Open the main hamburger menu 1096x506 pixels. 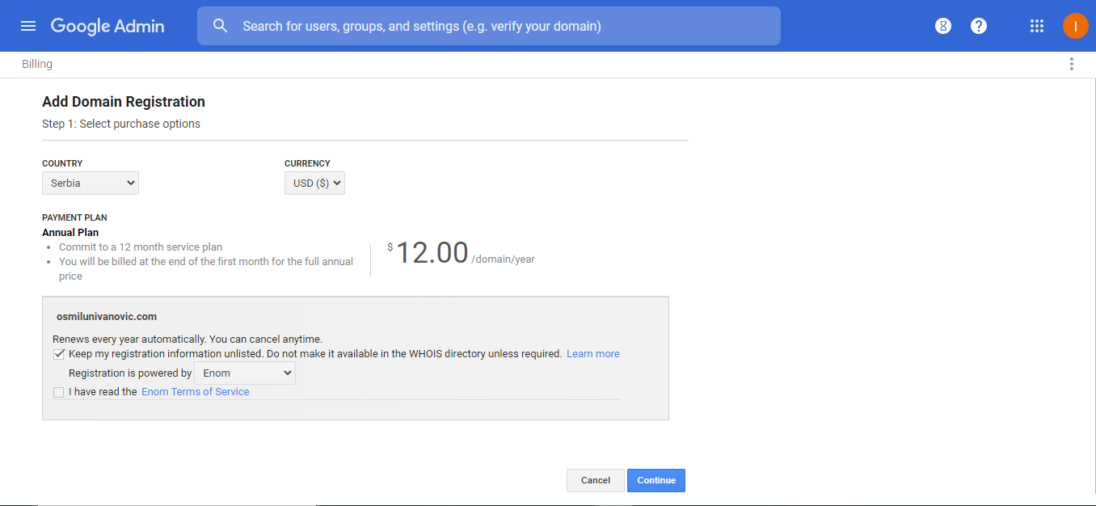click(28, 26)
